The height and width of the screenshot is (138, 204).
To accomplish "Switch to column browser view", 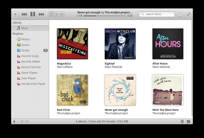I will pos(62,14).
